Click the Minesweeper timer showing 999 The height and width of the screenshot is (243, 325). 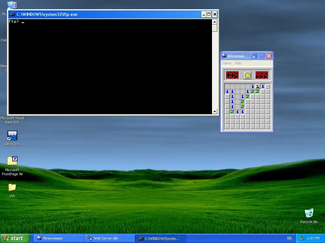(x=262, y=75)
